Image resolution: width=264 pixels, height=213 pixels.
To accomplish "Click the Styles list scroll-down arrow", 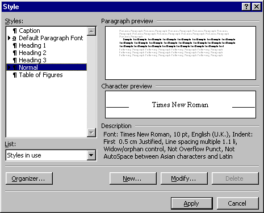I will tap(91, 133).
